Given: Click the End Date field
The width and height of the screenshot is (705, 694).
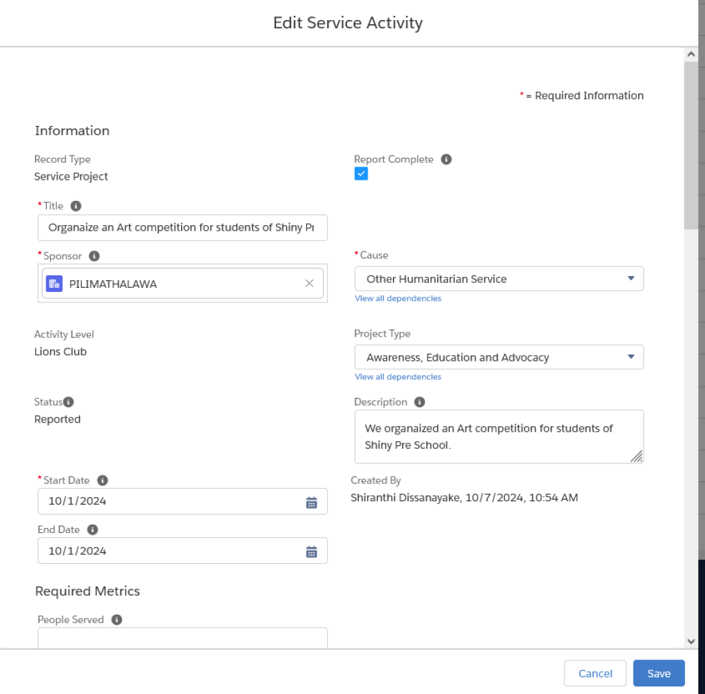Looking at the screenshot, I should (182, 551).
